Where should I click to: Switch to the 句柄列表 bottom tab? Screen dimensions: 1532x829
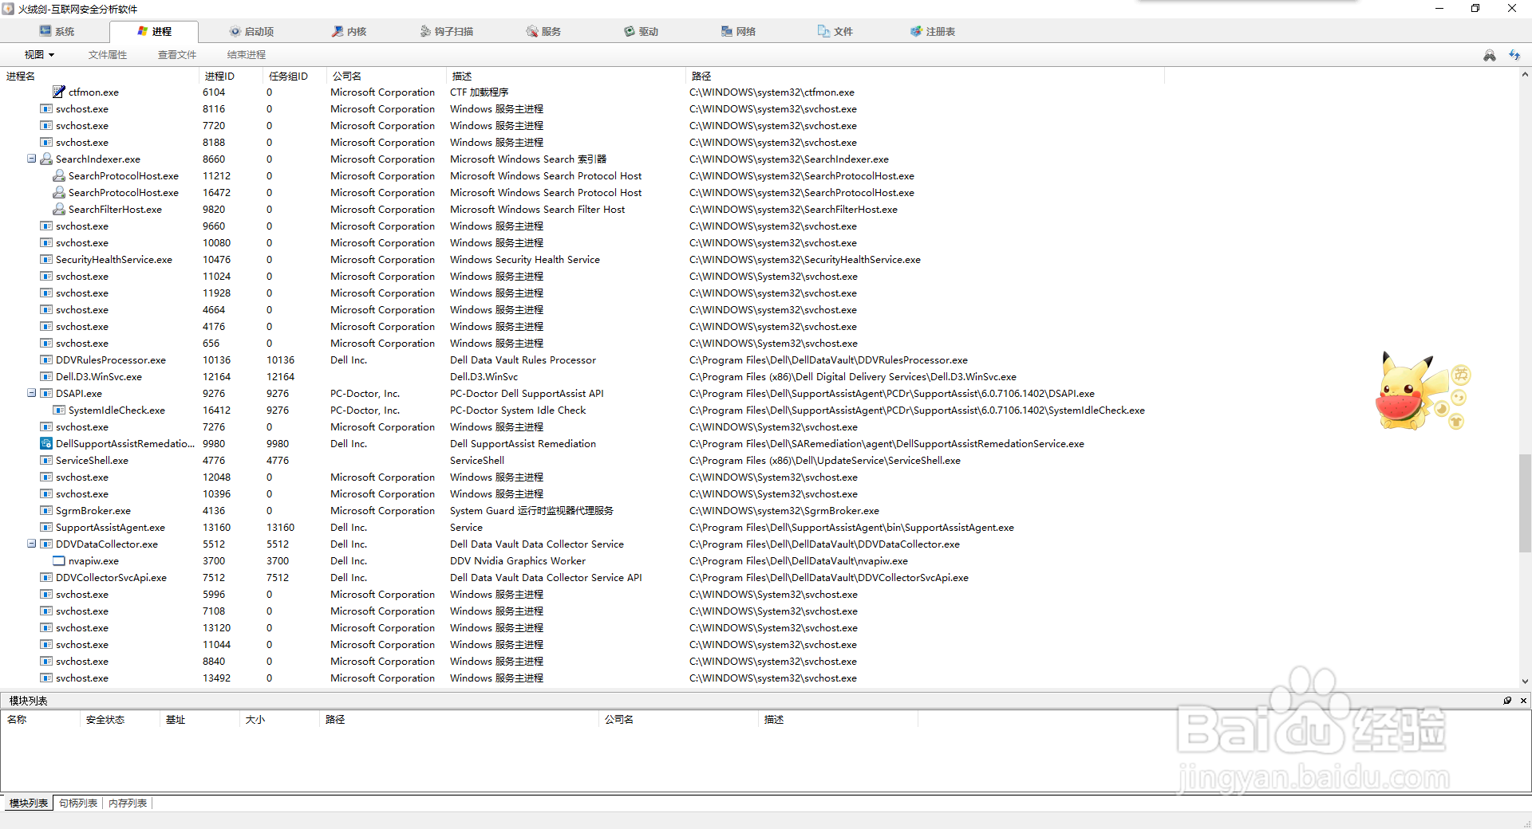pos(78,803)
